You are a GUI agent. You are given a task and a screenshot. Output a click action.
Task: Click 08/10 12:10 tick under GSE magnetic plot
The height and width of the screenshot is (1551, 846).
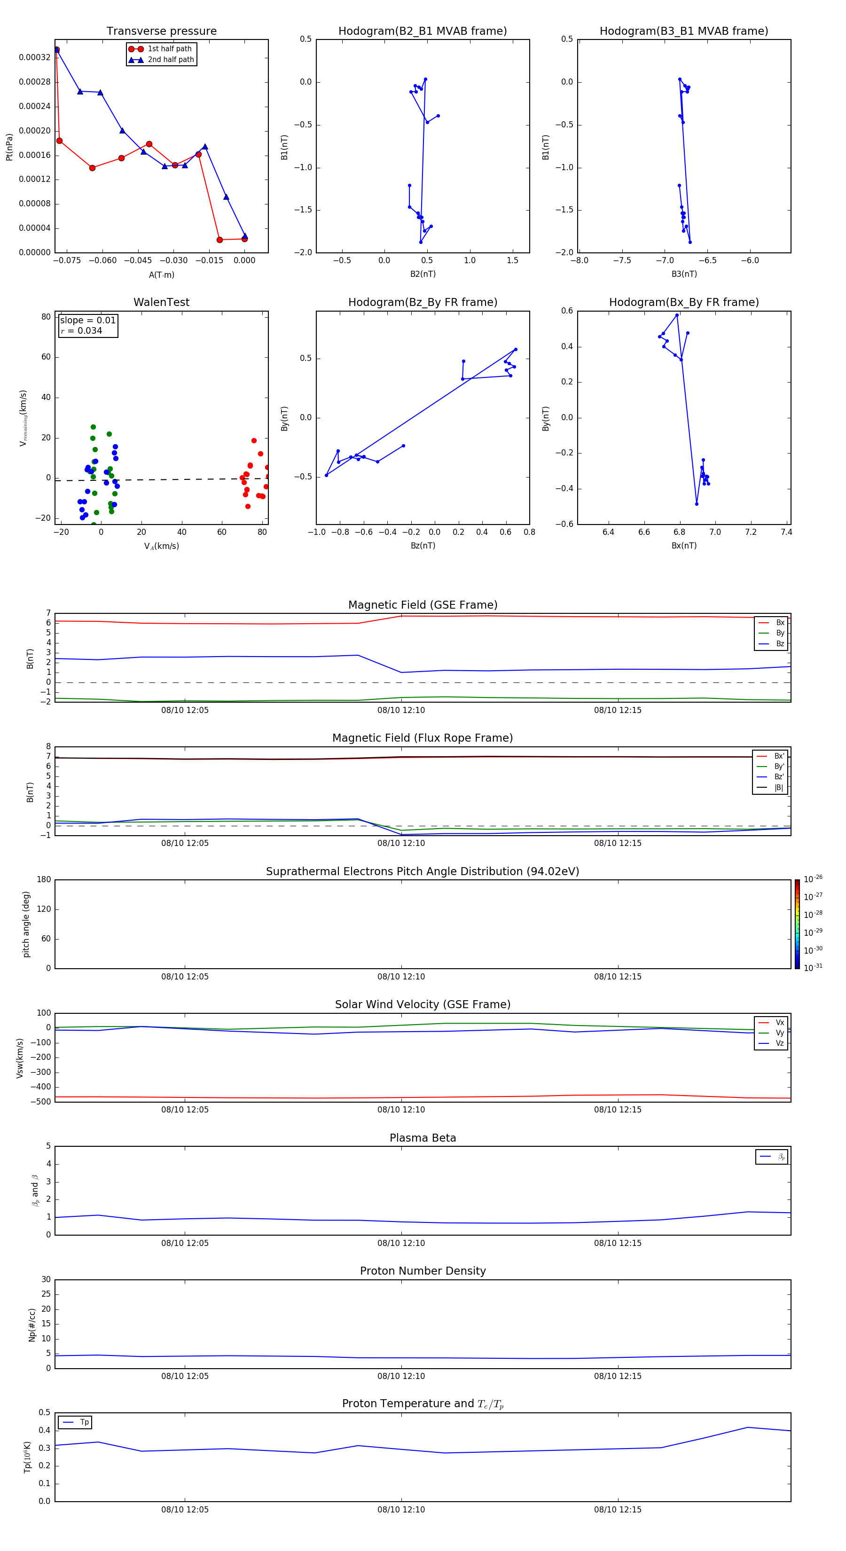401,710
